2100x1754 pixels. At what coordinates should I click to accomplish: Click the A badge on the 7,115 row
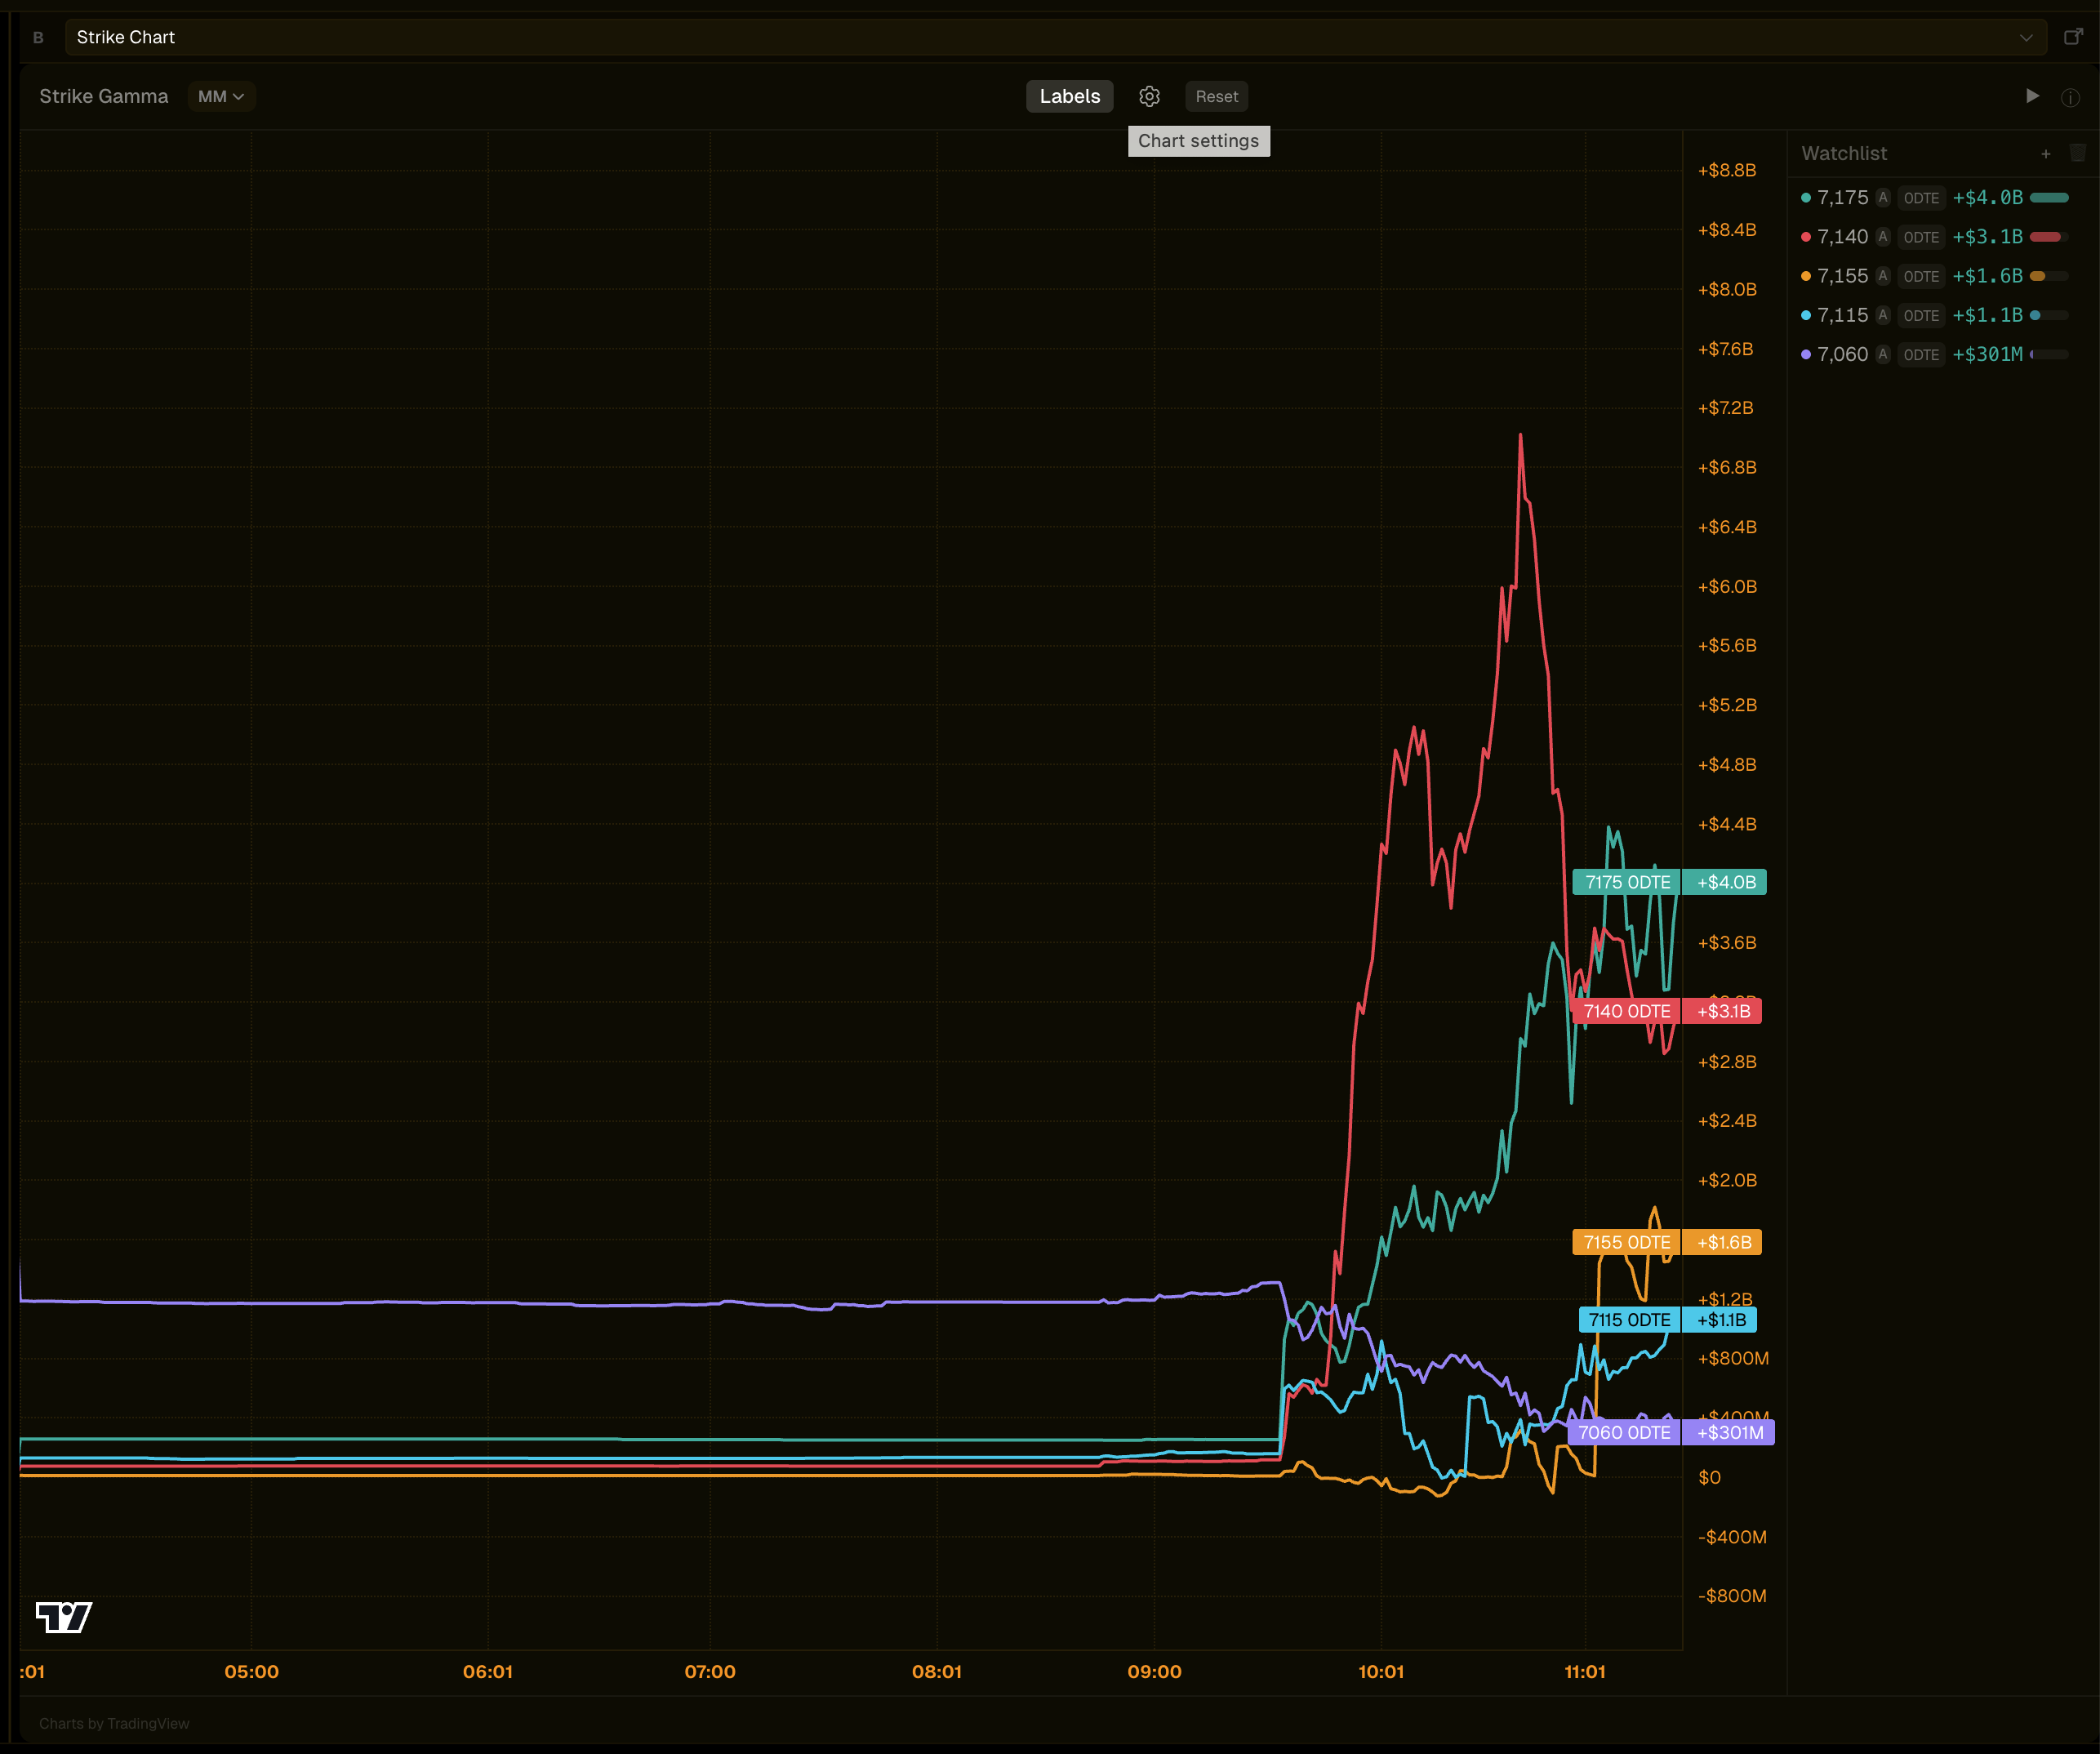1883,315
